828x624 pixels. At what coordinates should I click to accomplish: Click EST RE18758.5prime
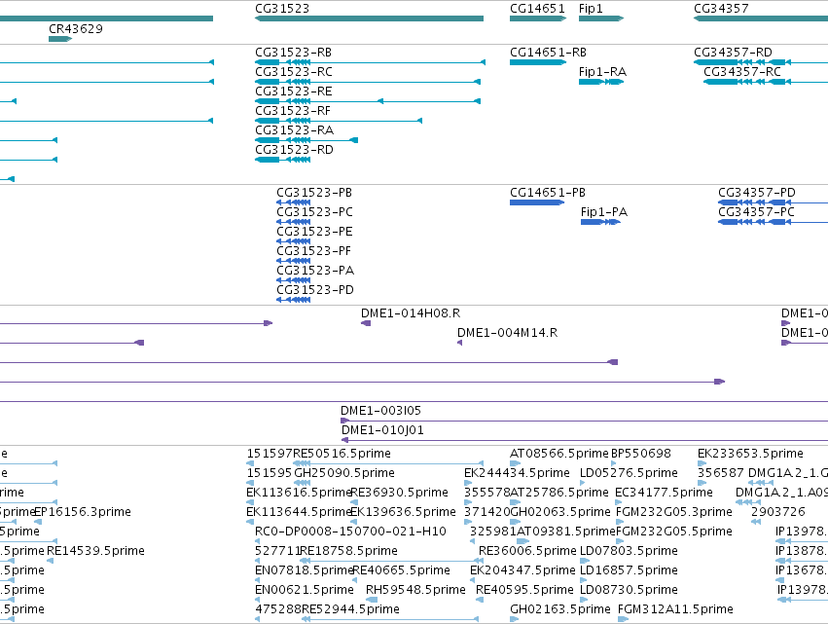[x=348, y=551]
